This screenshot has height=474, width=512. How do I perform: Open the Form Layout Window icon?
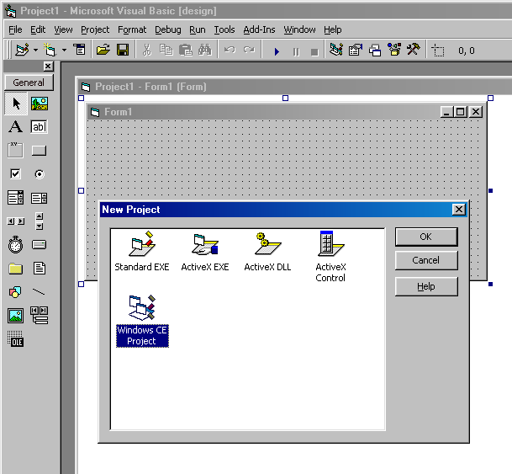(375, 50)
